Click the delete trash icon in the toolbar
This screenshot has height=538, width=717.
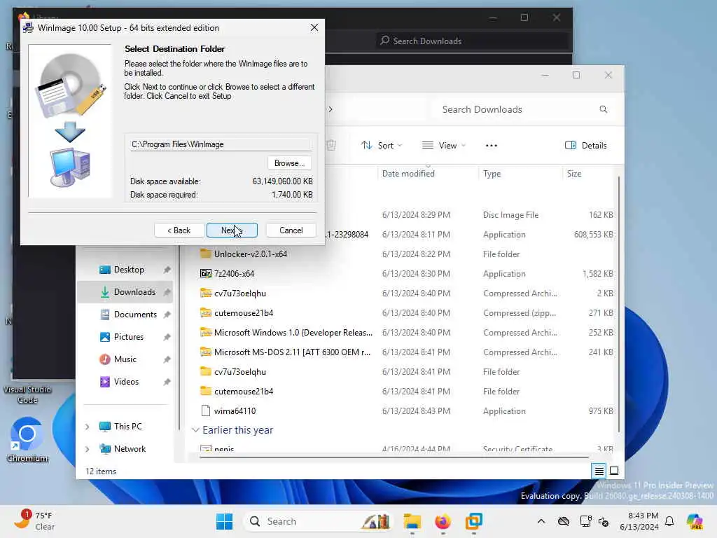click(331, 146)
